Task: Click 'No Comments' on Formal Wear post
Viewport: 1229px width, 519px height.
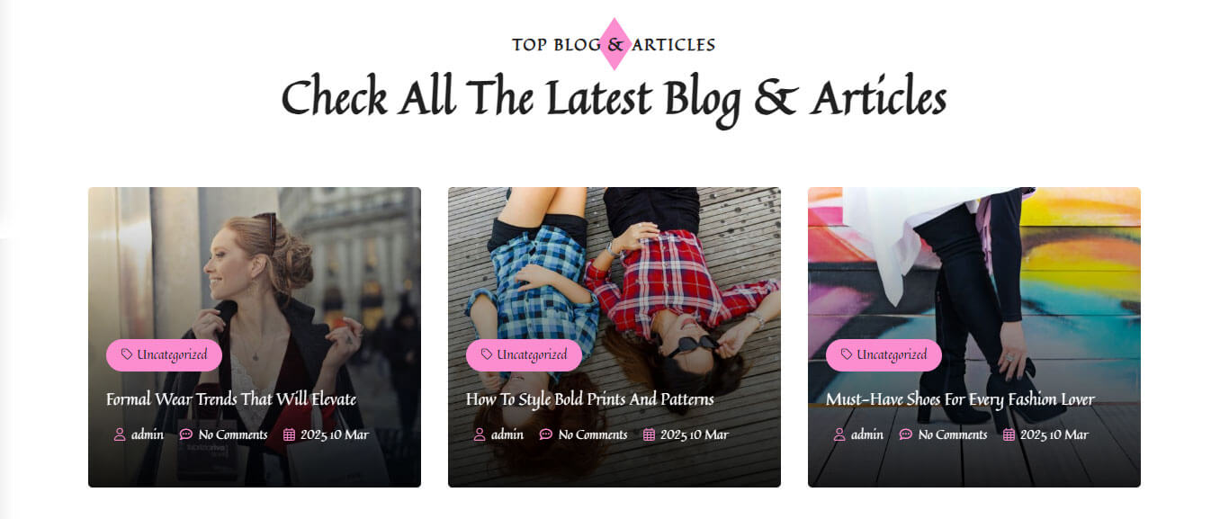Action: (233, 434)
